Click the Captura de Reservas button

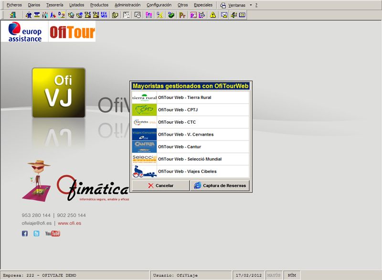tap(220, 186)
